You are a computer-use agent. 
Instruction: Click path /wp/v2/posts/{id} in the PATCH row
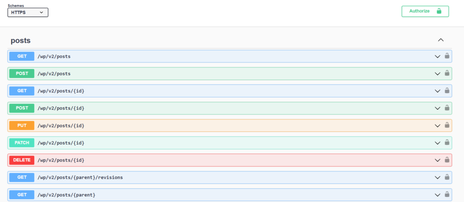61,143
